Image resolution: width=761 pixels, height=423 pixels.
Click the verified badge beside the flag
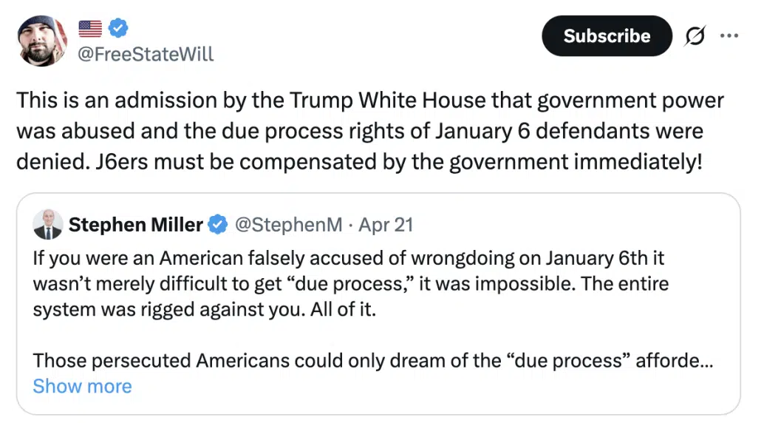point(119,29)
